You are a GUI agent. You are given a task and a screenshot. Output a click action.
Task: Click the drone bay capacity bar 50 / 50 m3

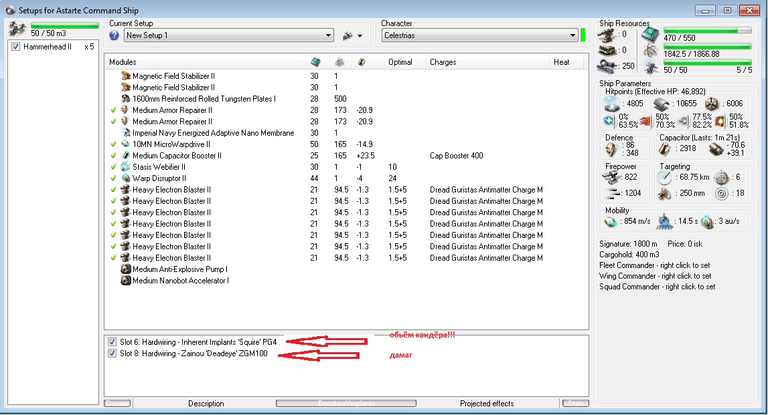(65, 25)
